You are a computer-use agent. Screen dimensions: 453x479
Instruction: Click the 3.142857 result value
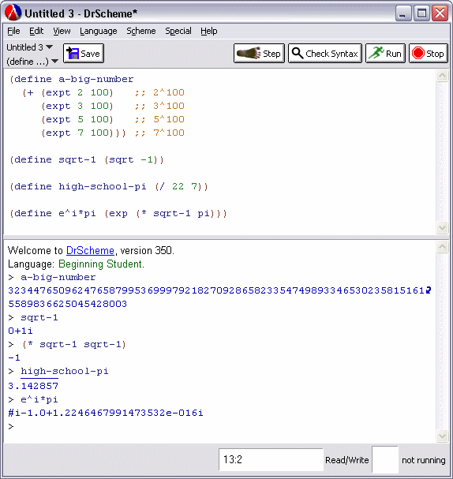click(x=33, y=386)
